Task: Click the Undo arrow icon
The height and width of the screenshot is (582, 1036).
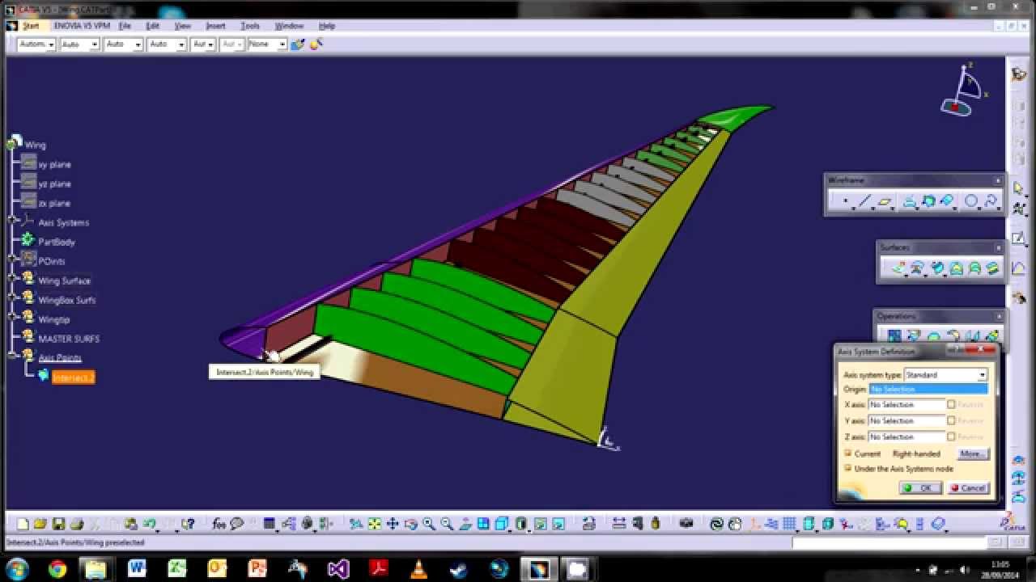Action: click(150, 524)
